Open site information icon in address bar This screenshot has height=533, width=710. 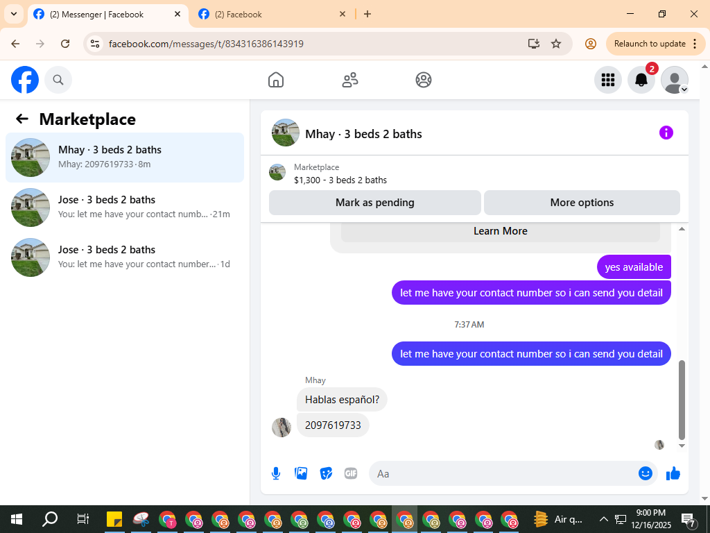[94, 44]
